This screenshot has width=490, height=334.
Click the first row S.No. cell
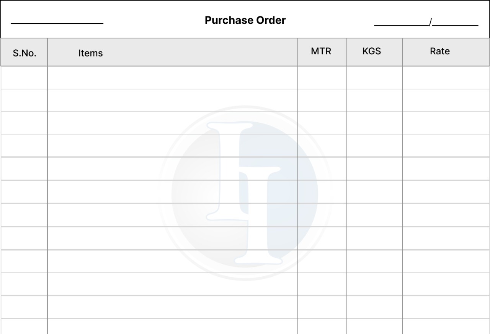(x=24, y=78)
